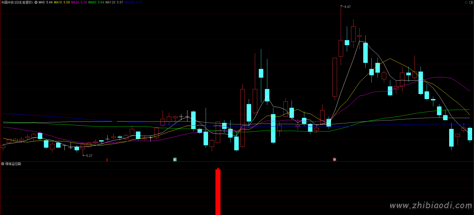
Task: Open the dropdown arrow beside 中国中铁 title
Action: (36, 2)
